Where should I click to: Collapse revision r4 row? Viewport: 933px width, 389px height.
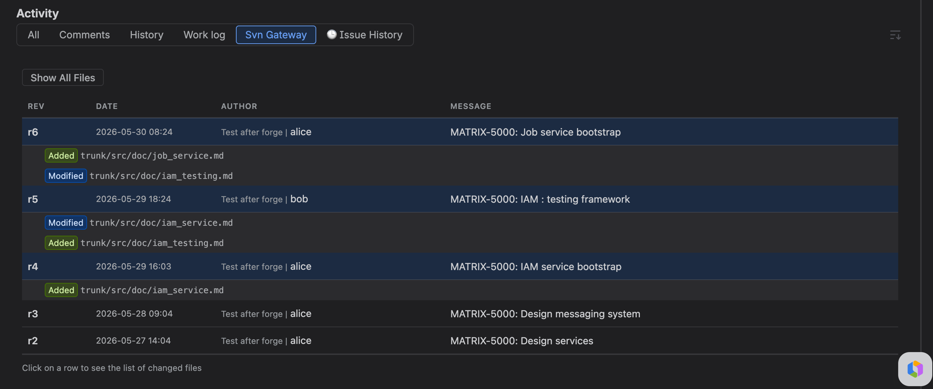point(460,266)
